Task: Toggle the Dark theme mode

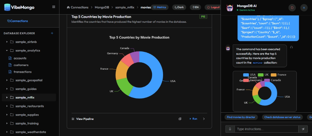Action: tap(179, 7)
